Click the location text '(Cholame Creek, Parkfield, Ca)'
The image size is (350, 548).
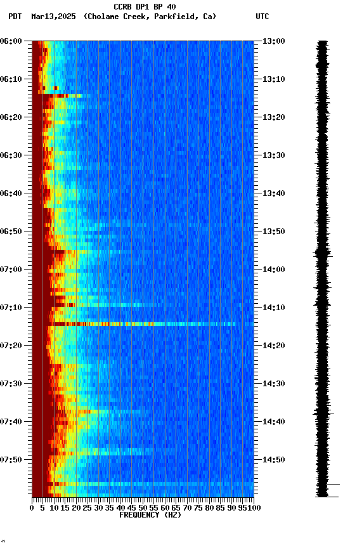150,16
